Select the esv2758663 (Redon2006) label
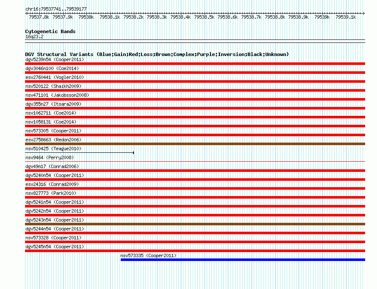Image resolution: width=377 pixels, height=289 pixels. 53,140
